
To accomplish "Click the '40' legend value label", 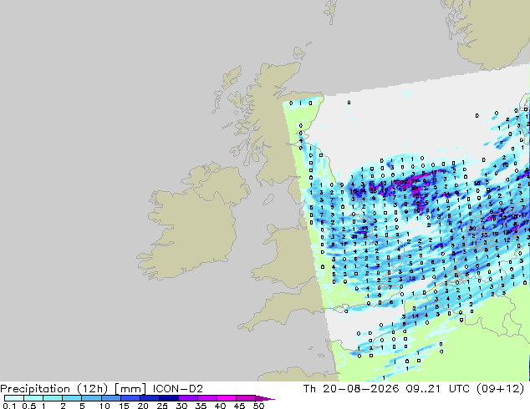I will point(220,406).
